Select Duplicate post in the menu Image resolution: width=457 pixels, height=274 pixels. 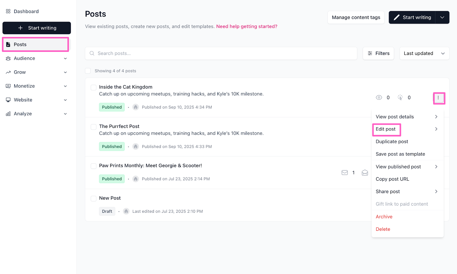click(392, 142)
